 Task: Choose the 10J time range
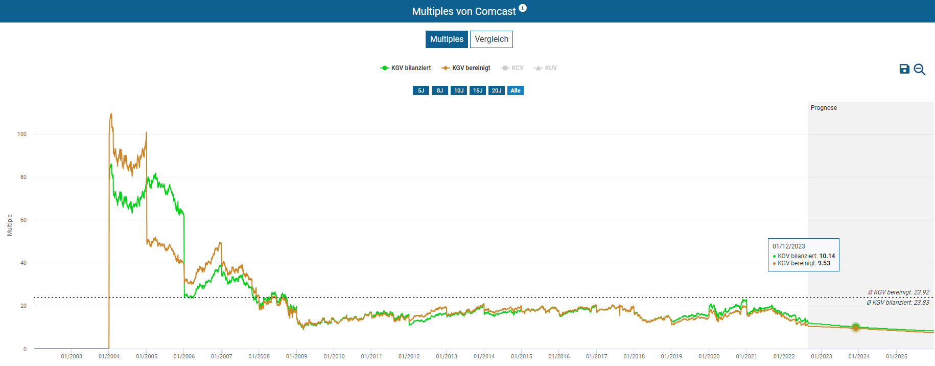(458, 90)
